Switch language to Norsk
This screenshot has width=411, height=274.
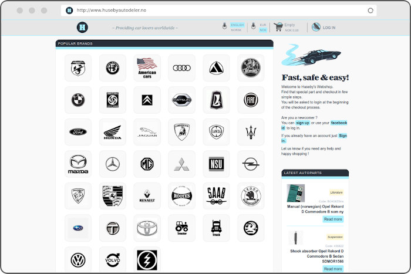(x=236, y=30)
